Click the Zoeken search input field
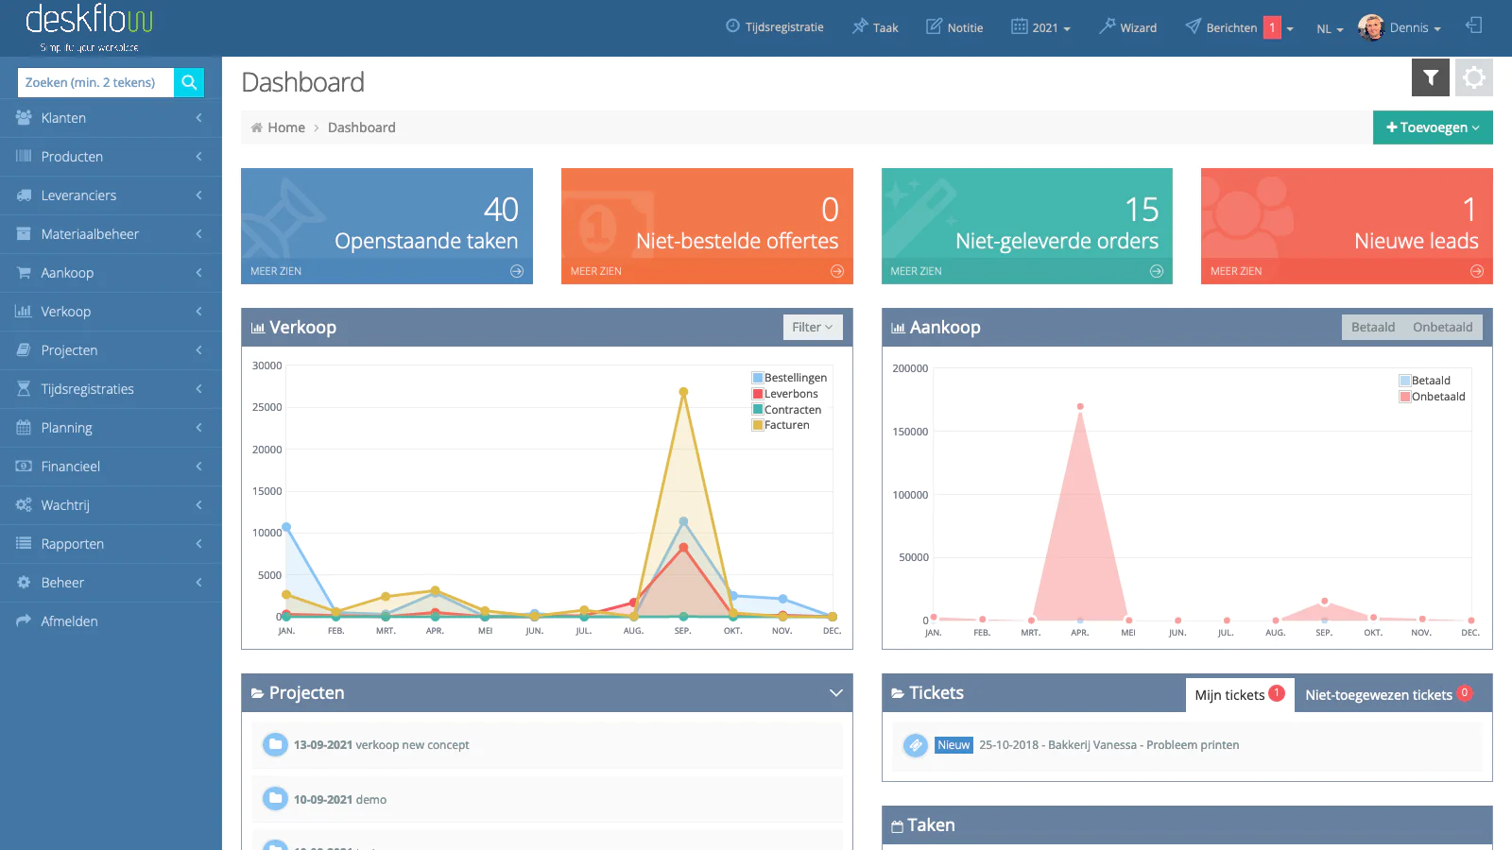This screenshot has width=1512, height=850. coord(95,82)
